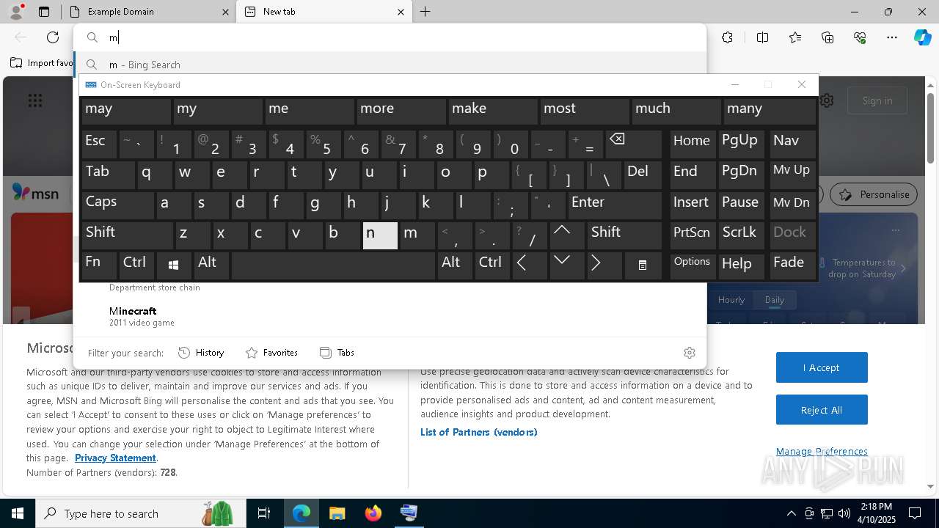Open the Extensions puzzle icon
This screenshot has height=528, width=939.
coord(727,37)
